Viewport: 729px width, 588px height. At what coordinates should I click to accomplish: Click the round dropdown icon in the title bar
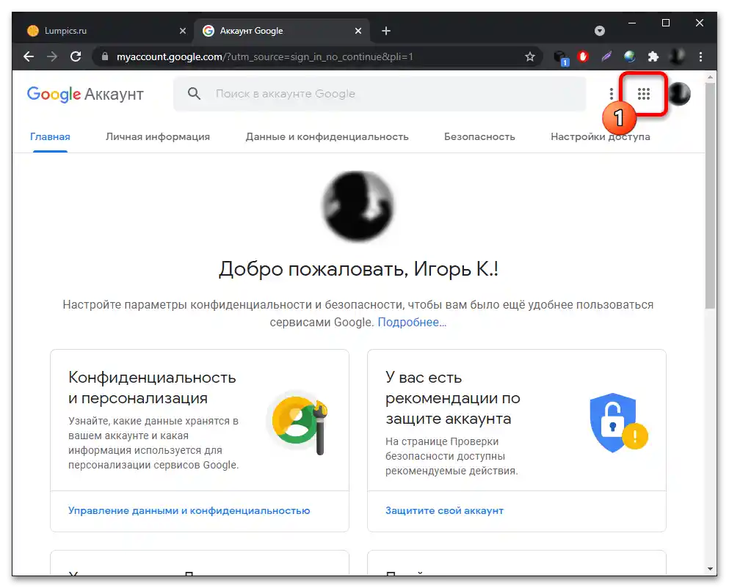[600, 31]
